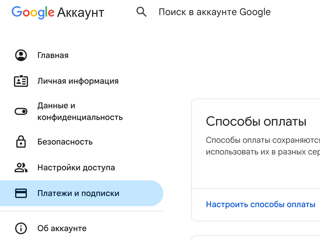
Task: Select the highlighted Платежи и подписки item
Action: (78, 193)
